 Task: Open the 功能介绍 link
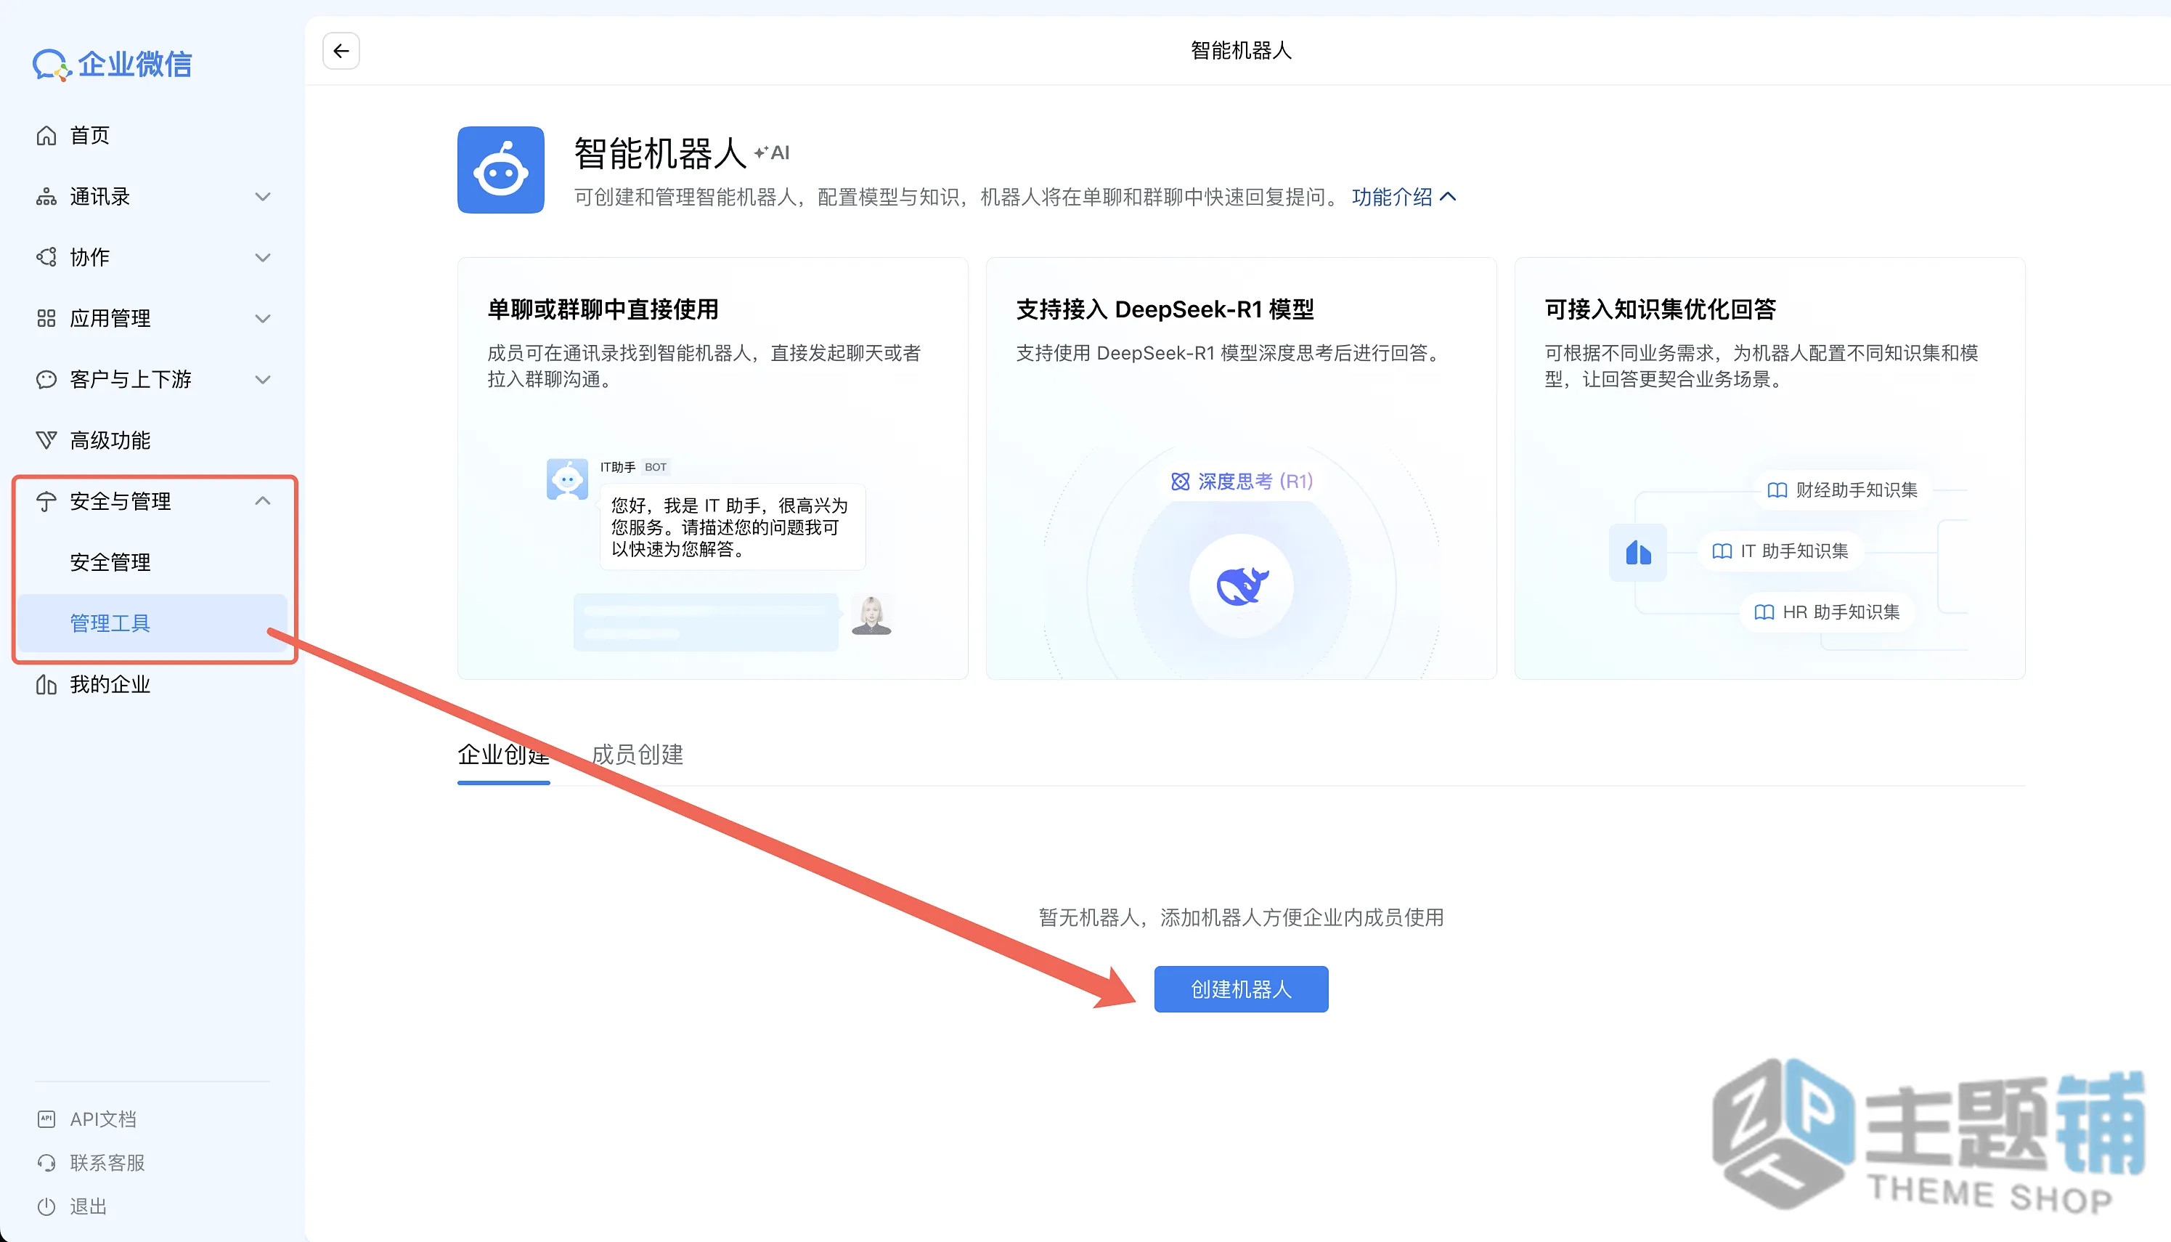(1392, 197)
